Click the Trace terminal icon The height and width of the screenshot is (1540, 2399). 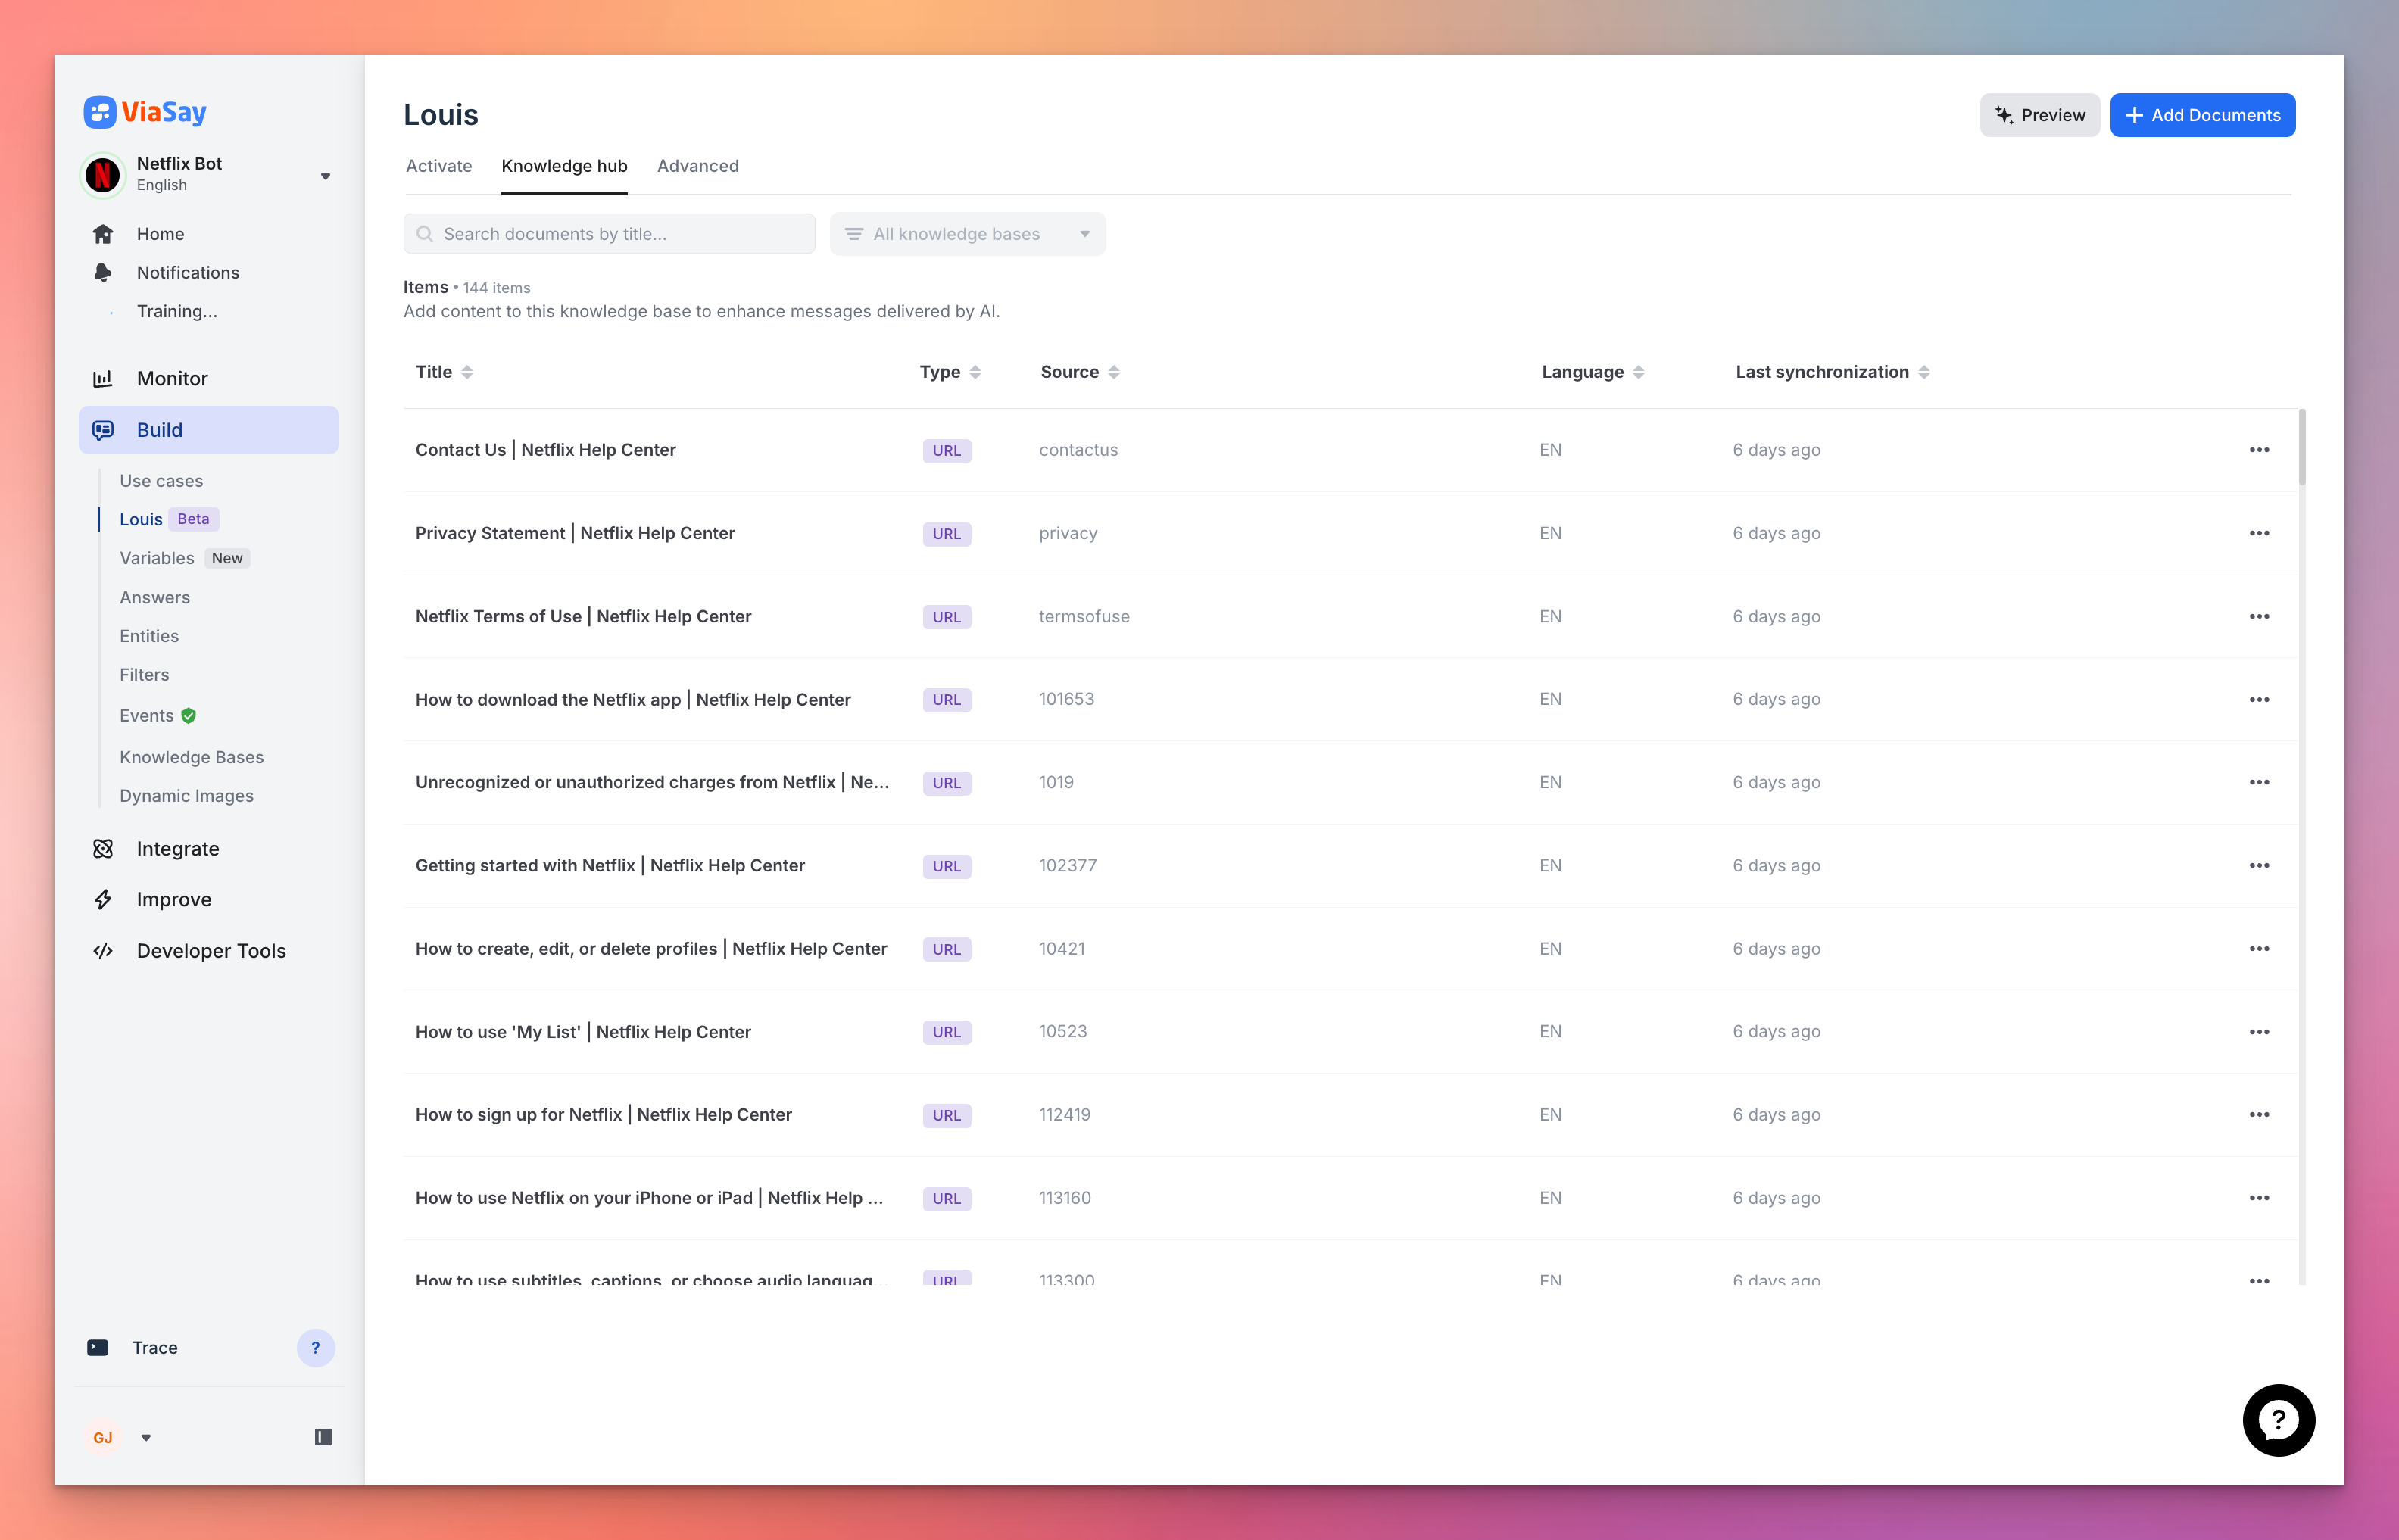click(x=98, y=1348)
